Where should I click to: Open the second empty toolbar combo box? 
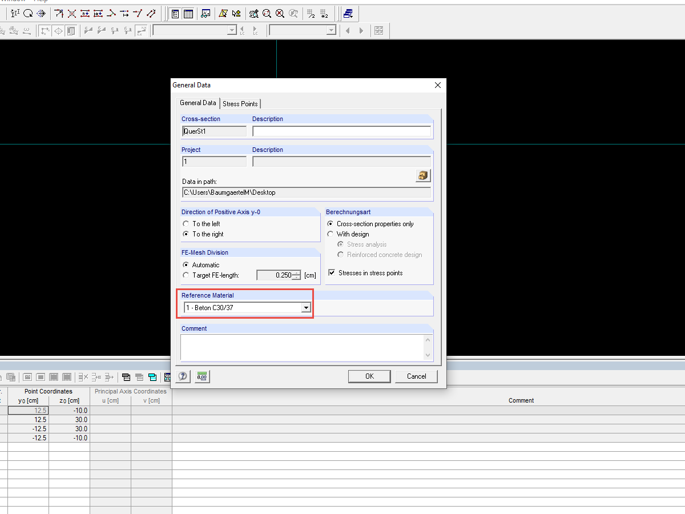click(x=303, y=30)
